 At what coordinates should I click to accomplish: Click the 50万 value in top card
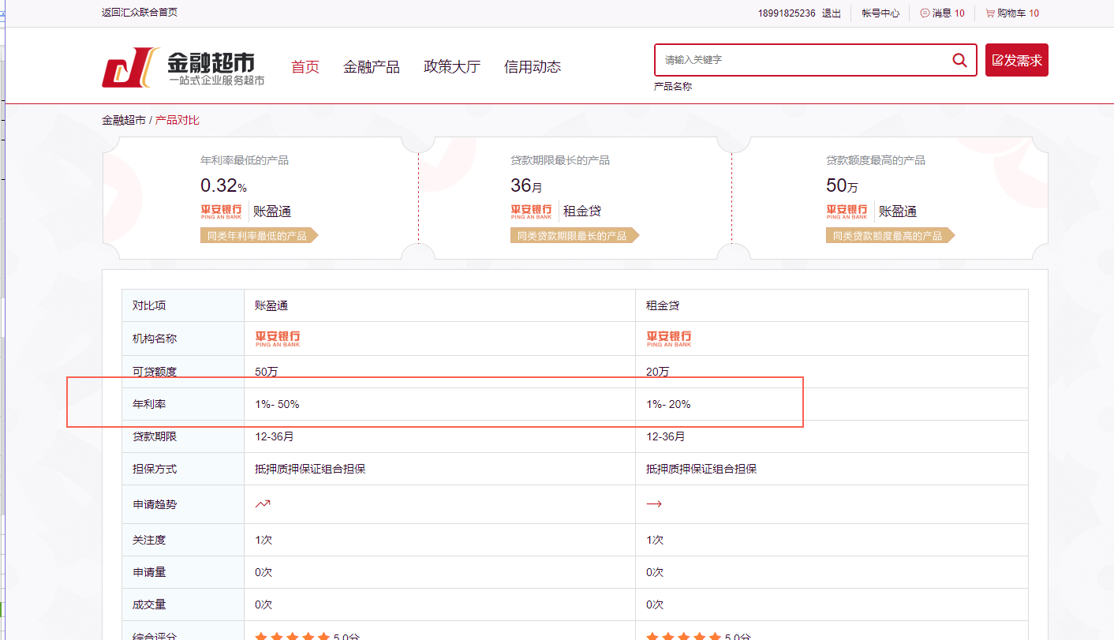(843, 185)
